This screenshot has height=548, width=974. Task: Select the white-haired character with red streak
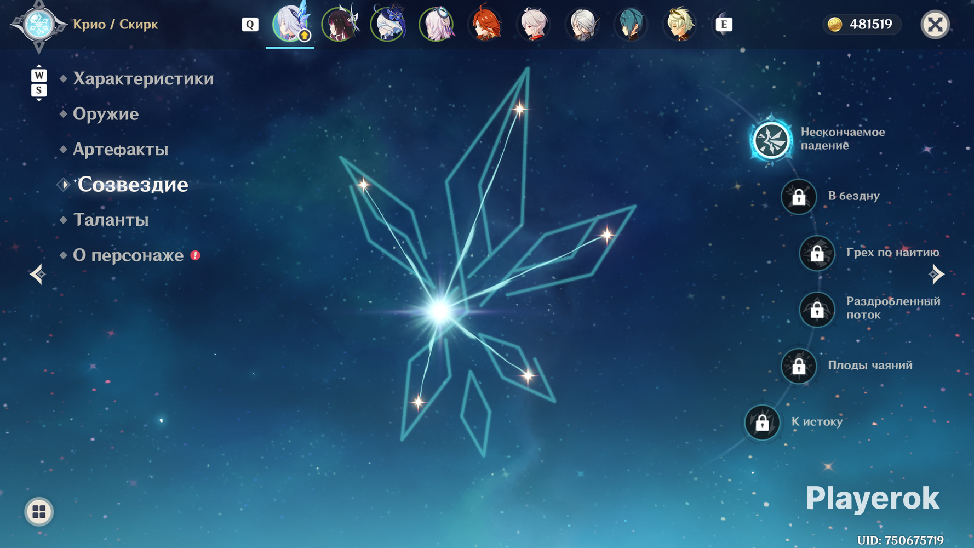(534, 24)
